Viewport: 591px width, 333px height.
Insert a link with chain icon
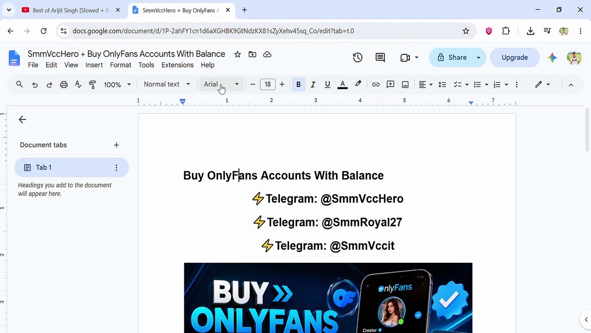(376, 84)
